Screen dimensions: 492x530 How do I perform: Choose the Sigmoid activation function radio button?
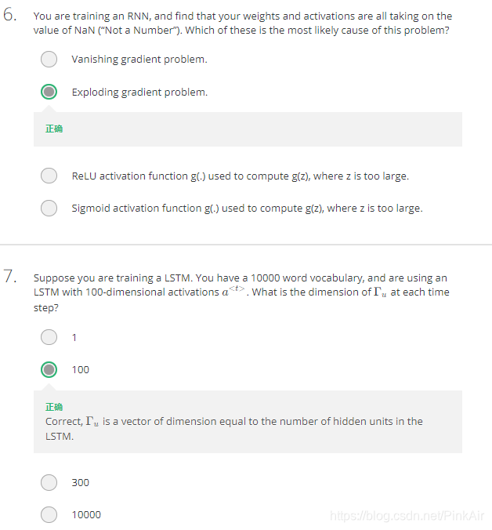(x=49, y=208)
